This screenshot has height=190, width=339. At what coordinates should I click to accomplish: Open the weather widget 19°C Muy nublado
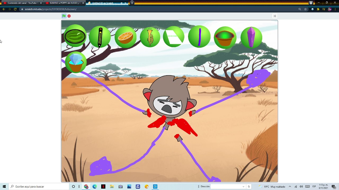(272, 187)
